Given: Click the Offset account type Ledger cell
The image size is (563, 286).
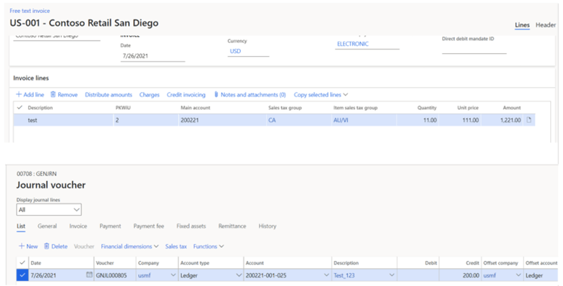Looking at the screenshot, I should pos(541,275).
